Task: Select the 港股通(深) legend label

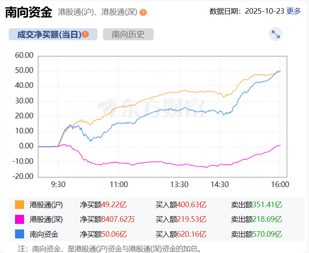Action: 46,220
